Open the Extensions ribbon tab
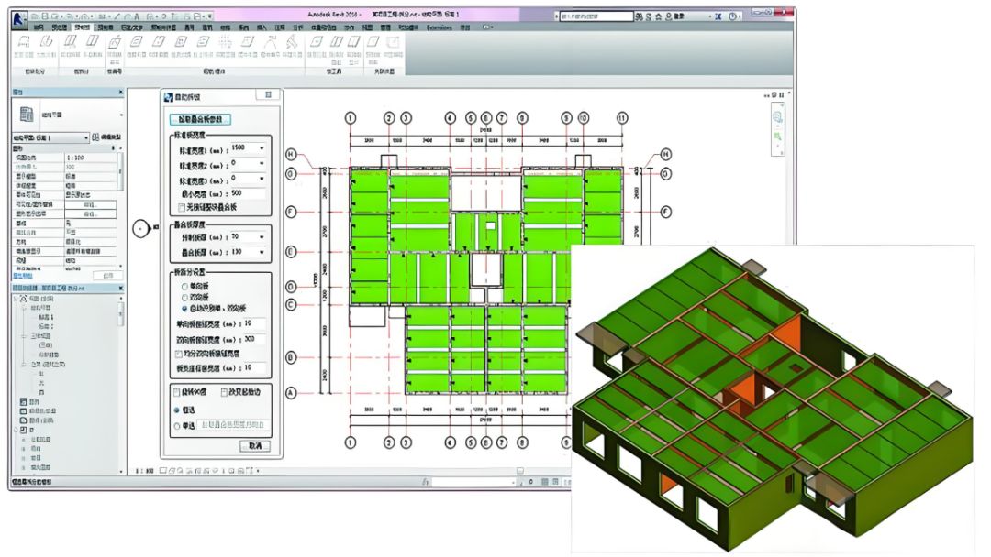Image resolution: width=991 pixels, height=557 pixels. point(440,27)
